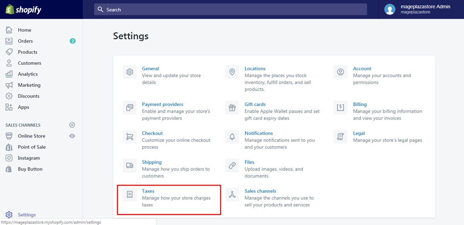
Task: Click the Discounts badge icon
Action: pyautogui.click(x=9, y=96)
